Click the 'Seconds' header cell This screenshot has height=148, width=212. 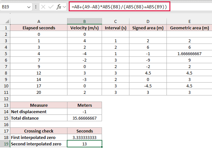point(85,131)
